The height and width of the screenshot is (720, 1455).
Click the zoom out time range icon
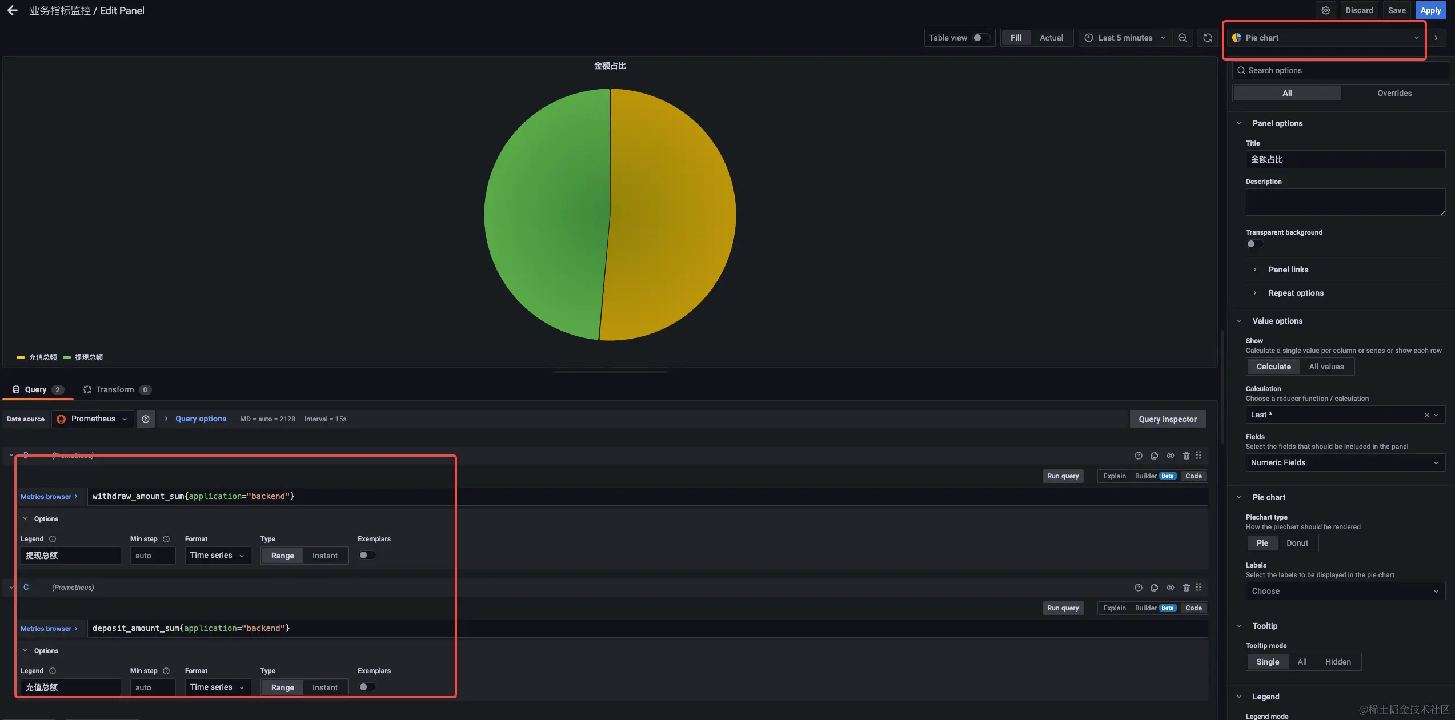click(1182, 38)
